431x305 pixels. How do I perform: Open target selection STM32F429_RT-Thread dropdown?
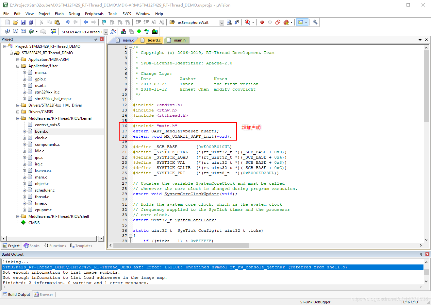[106, 32]
